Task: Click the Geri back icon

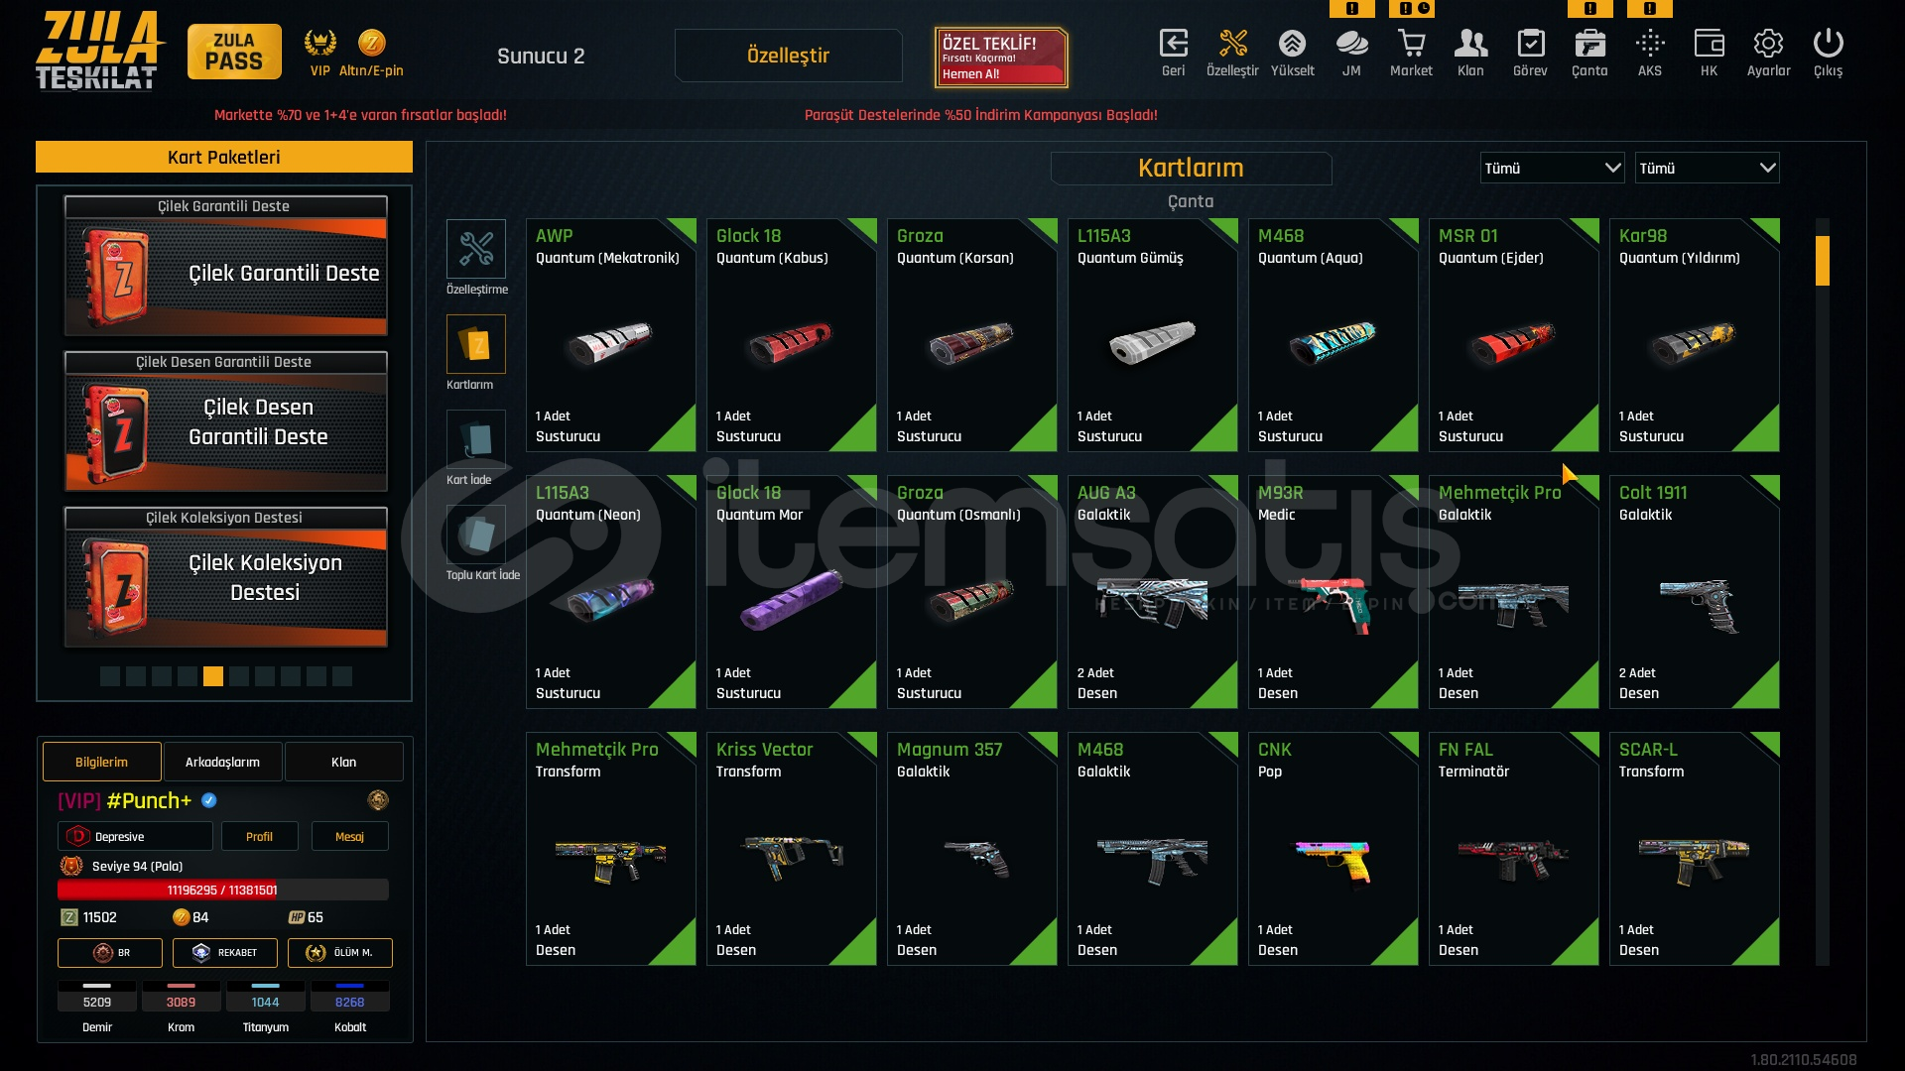Action: (1173, 44)
